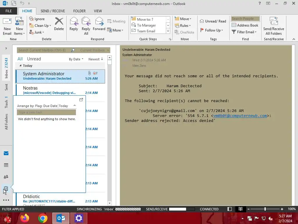Click Ignore conversation
This screenshot has height=224, width=298.
(x=37, y=19)
